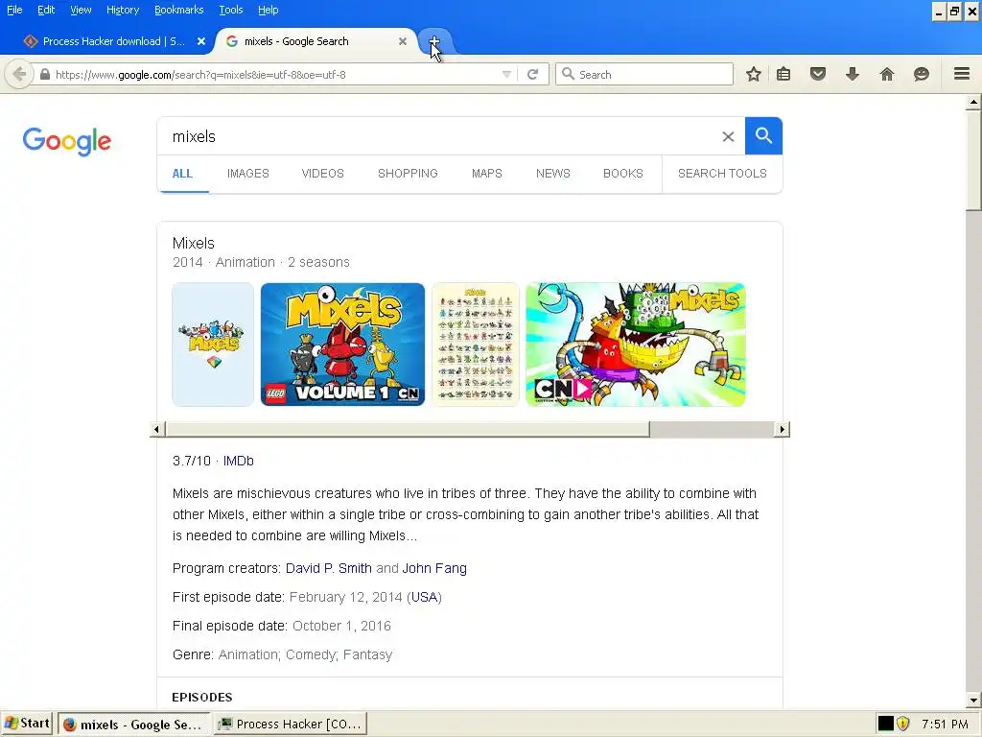The width and height of the screenshot is (982, 737).
Task: Open a new tab with the plus button
Action: [434, 41]
